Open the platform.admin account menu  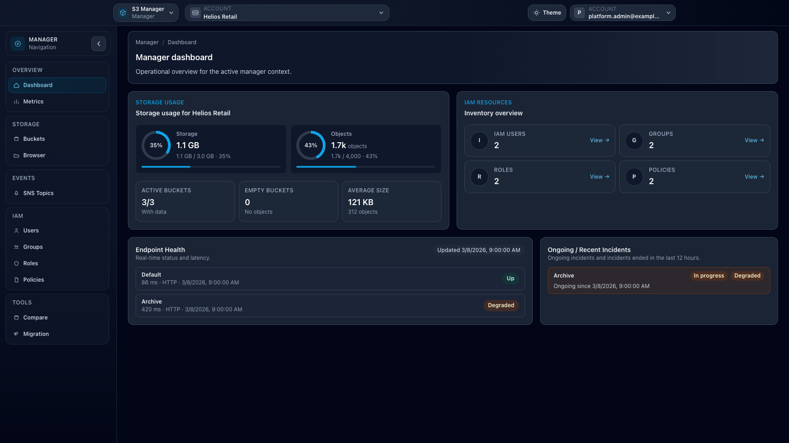click(x=622, y=12)
